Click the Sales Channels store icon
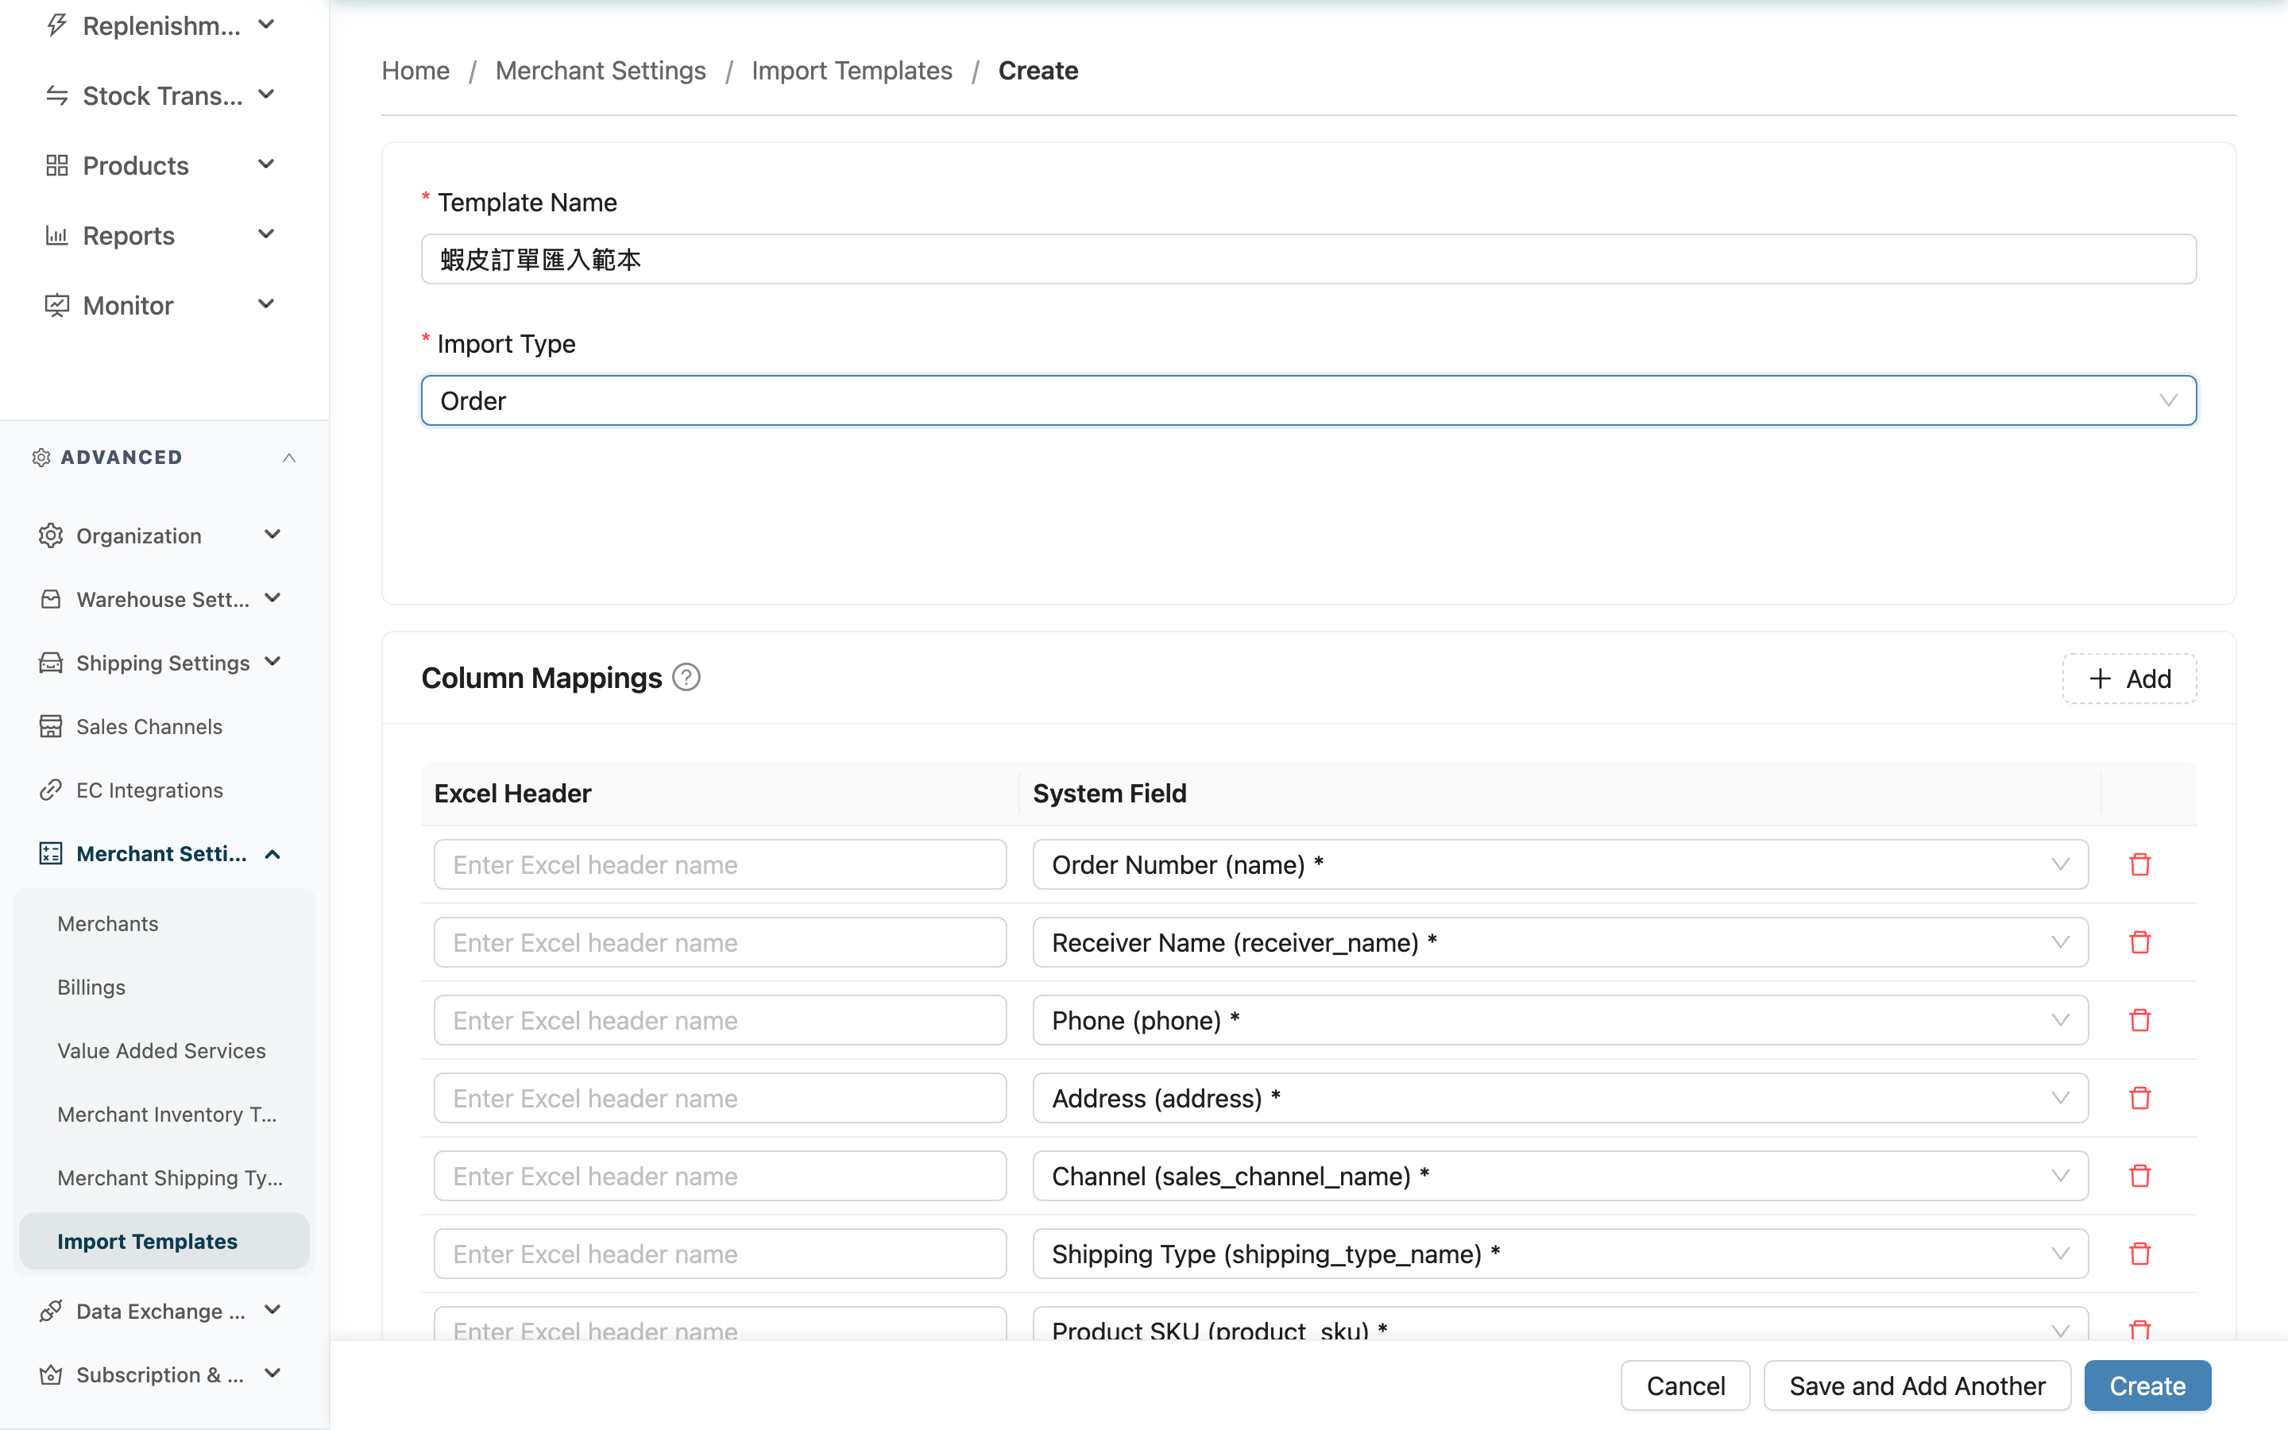Screen dimensions: 2288x1430 [x=50, y=726]
